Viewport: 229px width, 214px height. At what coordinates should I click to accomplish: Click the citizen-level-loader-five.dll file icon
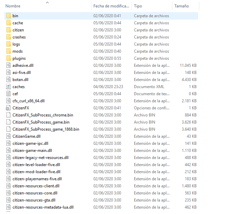(x=8, y=165)
